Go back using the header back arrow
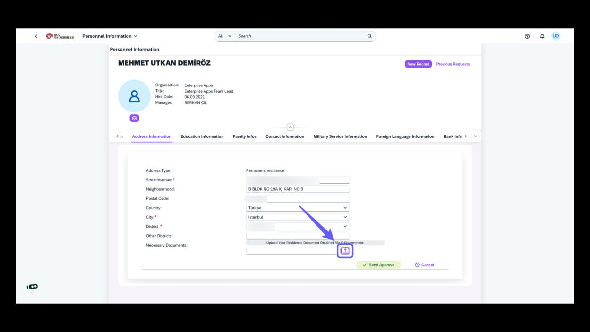 [x=36, y=36]
